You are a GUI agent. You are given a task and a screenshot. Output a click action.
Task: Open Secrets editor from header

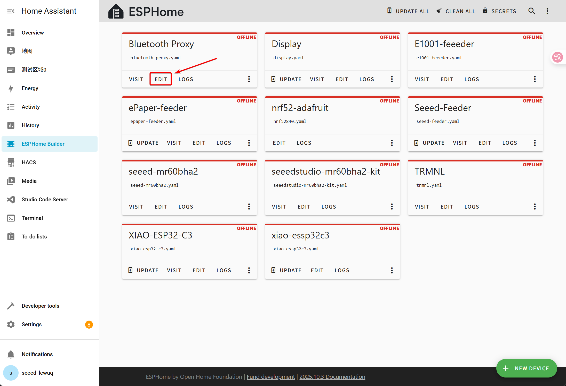pos(499,11)
